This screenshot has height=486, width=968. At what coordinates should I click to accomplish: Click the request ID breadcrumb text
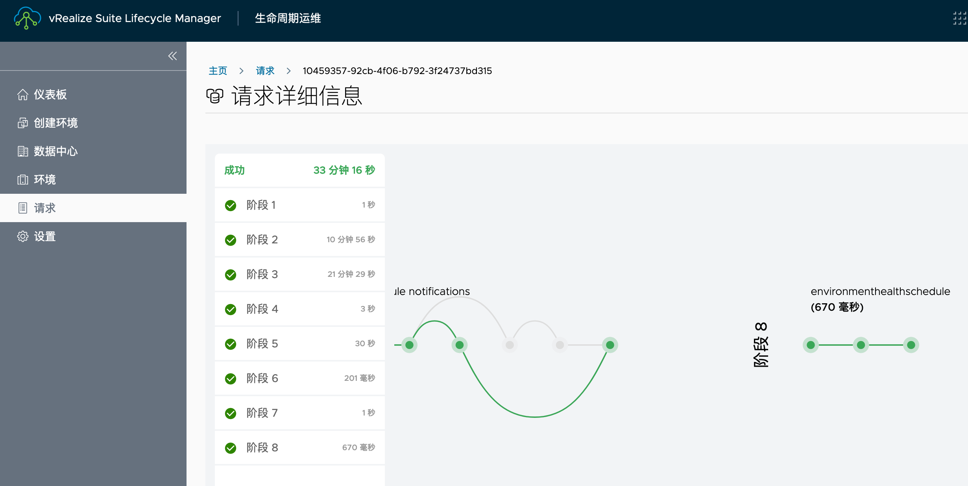(397, 71)
